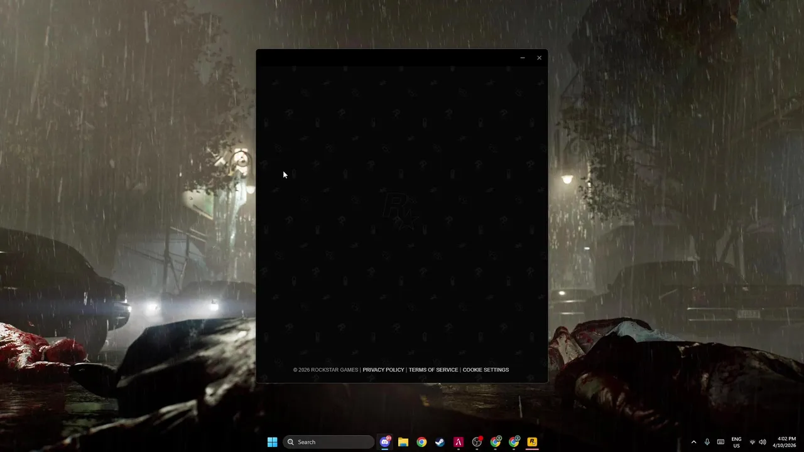Click the taskbar Search box

click(x=329, y=442)
